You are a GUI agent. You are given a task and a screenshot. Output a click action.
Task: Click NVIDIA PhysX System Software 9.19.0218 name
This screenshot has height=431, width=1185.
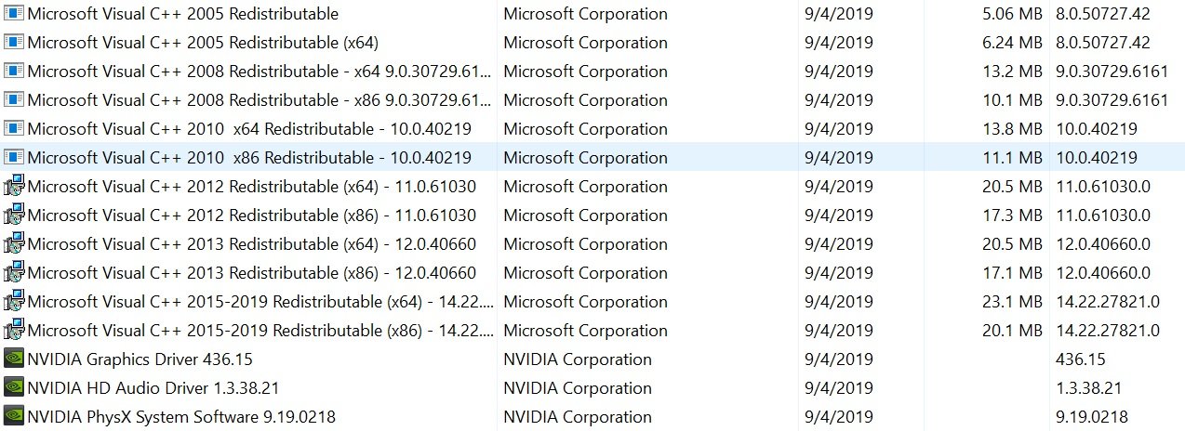(181, 417)
